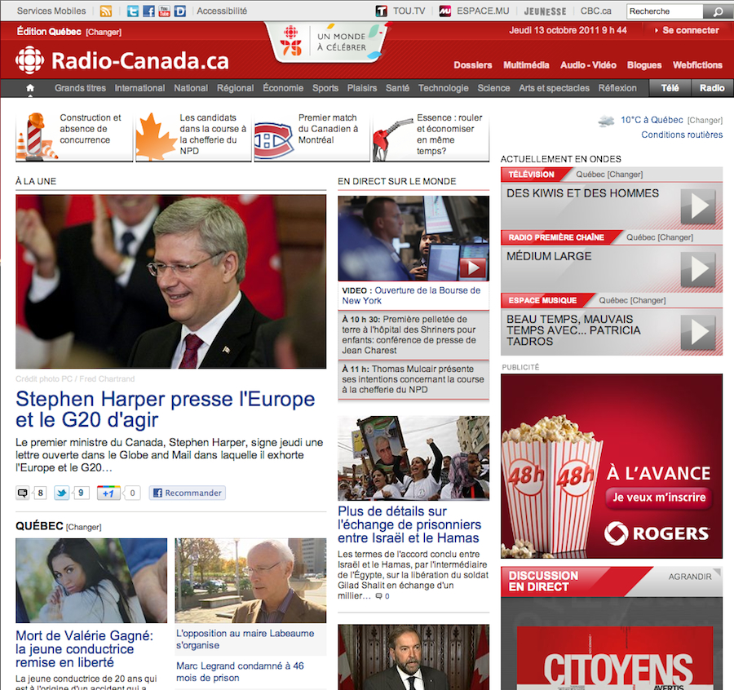This screenshot has height=690, width=734.
Task: Open the Webfictions menu
Action: (x=697, y=65)
